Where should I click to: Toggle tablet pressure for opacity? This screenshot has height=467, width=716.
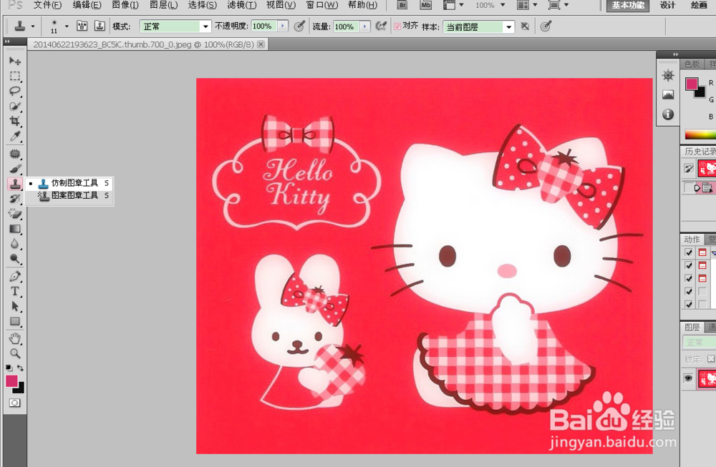tap(299, 26)
